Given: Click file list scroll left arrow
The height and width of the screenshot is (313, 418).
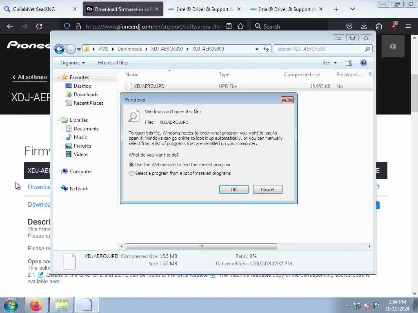Looking at the screenshot, I should (x=122, y=247).
